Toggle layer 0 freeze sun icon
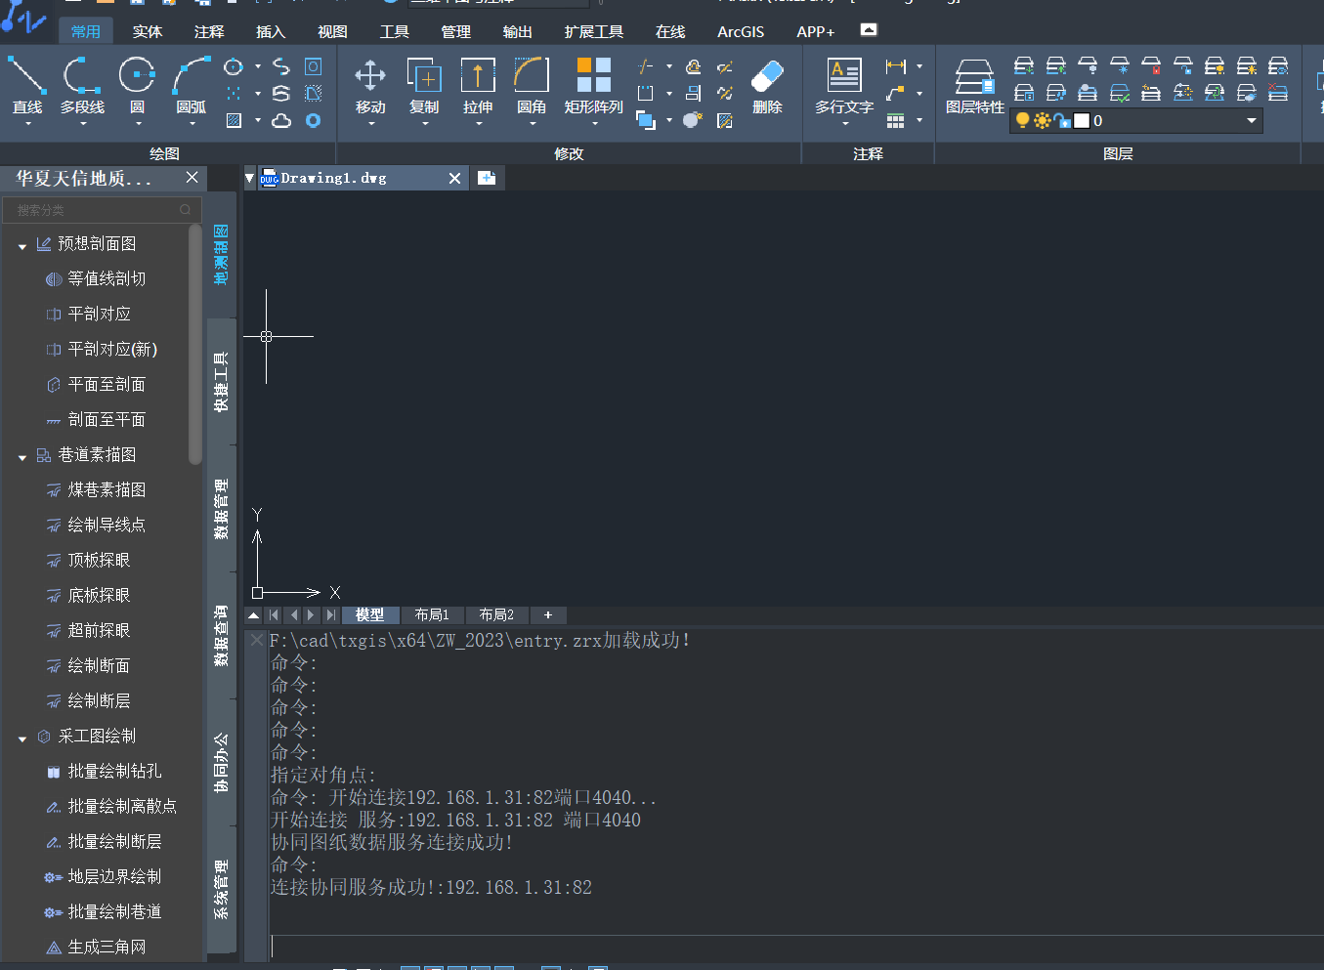Image resolution: width=1324 pixels, height=970 pixels. coord(1042,120)
